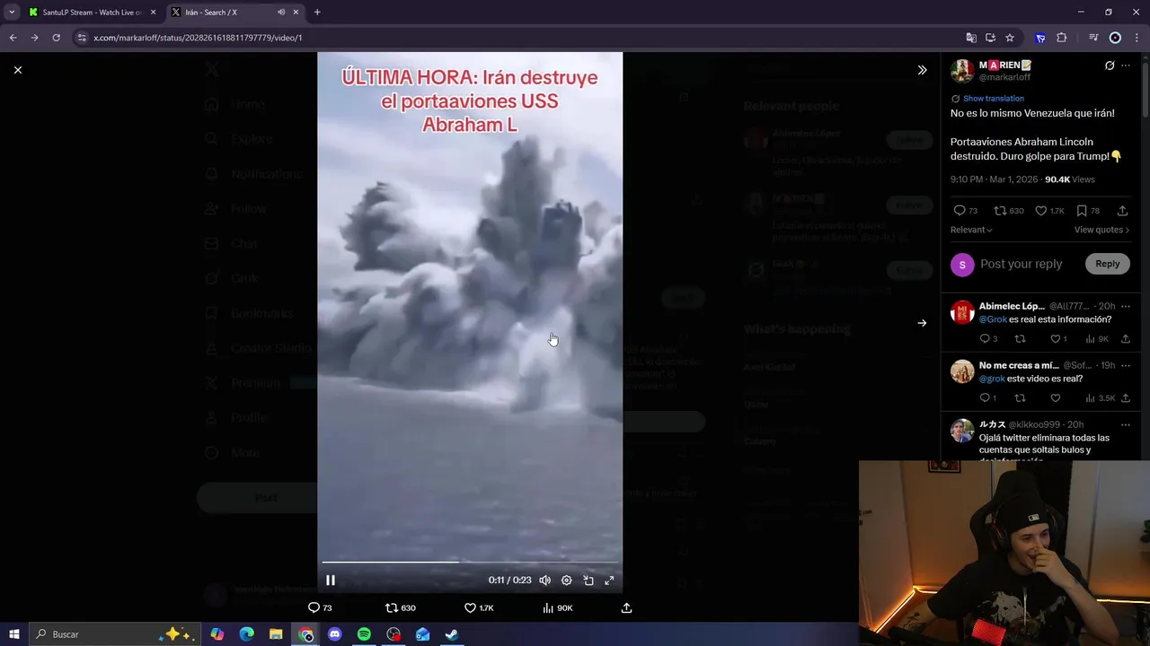Open more options on ルカス reply
Image resolution: width=1150 pixels, height=646 pixels.
[x=1126, y=424]
